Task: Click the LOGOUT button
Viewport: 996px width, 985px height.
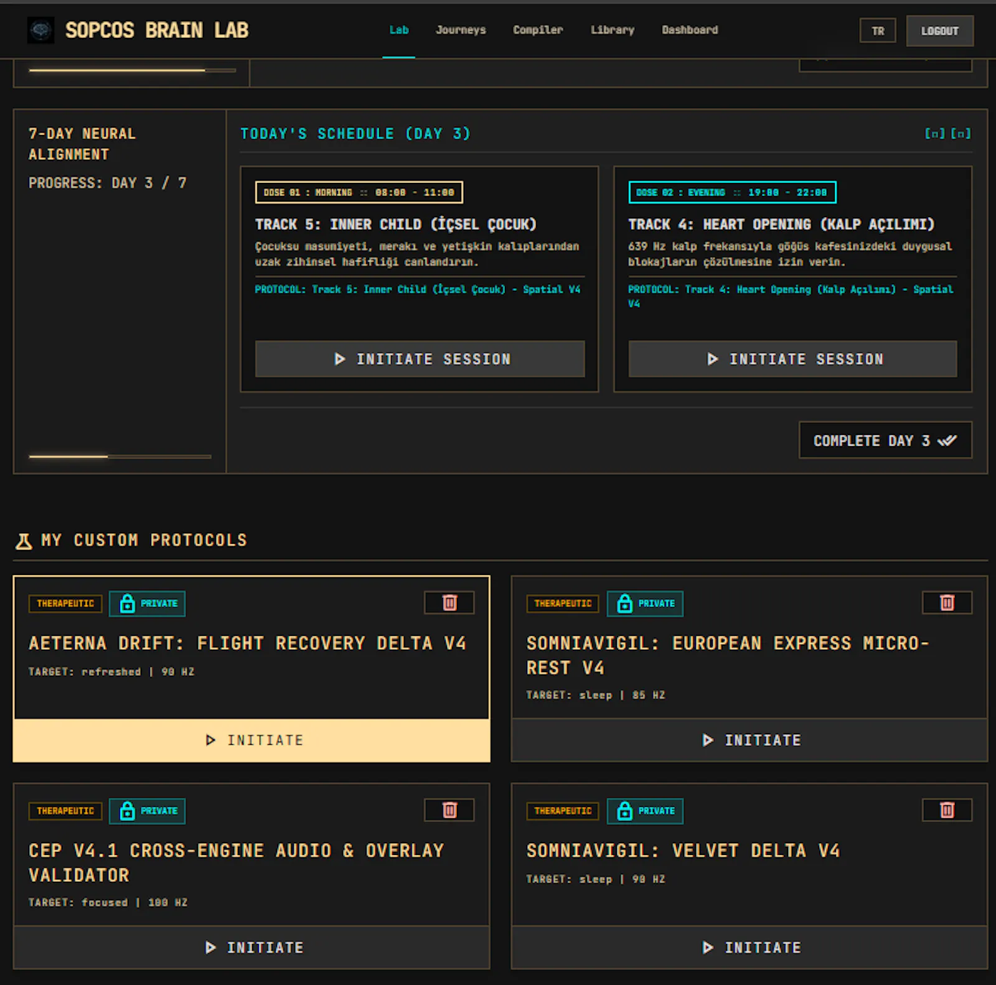Action: [x=940, y=30]
